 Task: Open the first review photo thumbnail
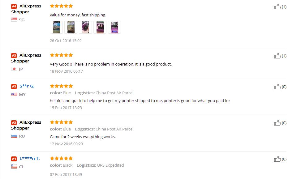(x=56, y=27)
